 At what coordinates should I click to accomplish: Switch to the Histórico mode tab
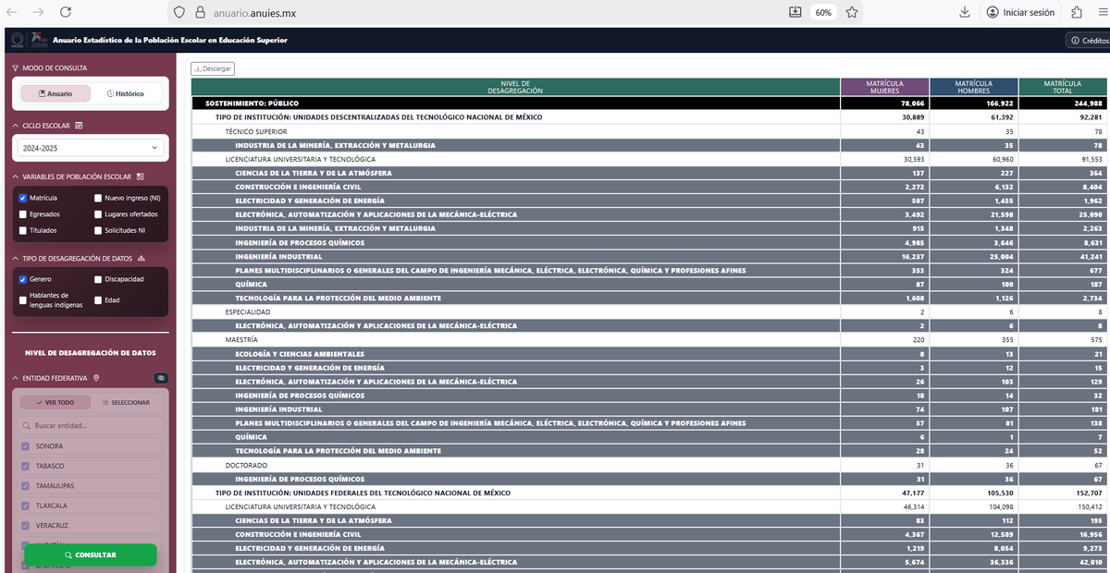[x=125, y=93]
